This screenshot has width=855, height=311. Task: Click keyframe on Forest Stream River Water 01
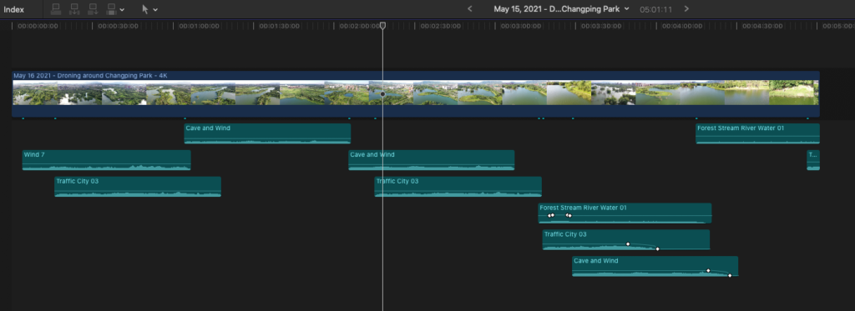553,215
